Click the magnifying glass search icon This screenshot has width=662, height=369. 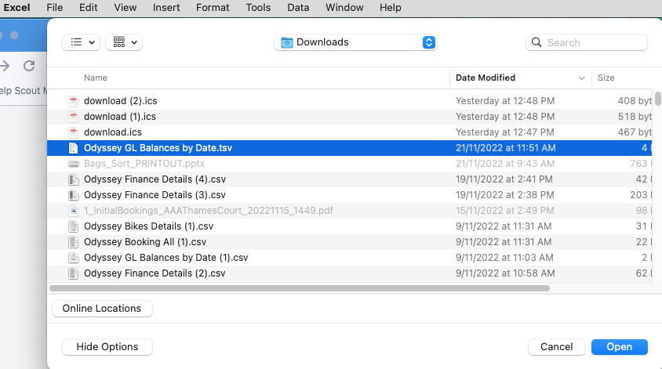click(537, 42)
